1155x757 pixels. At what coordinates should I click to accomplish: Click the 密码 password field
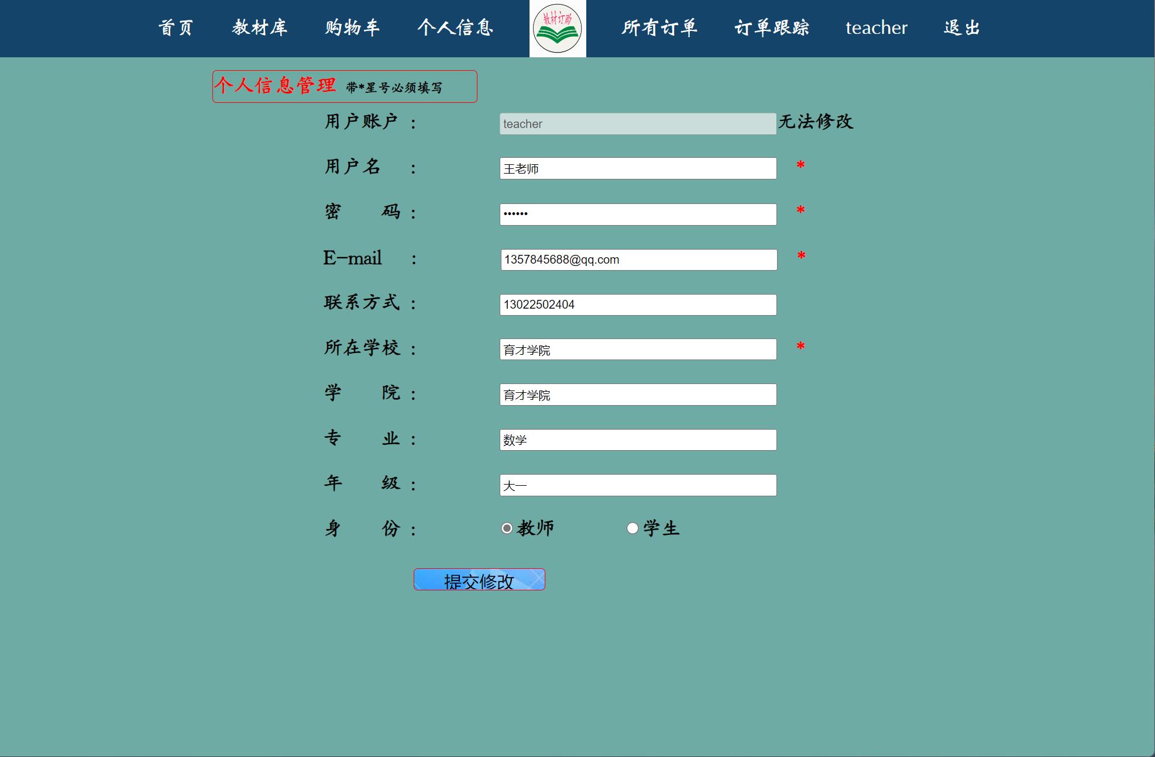pyautogui.click(x=637, y=213)
